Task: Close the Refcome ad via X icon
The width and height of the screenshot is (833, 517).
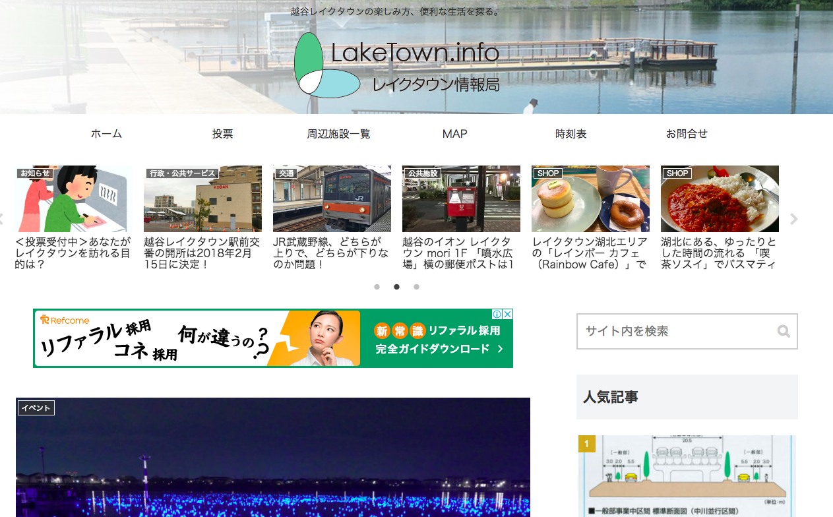Action: pos(507,315)
